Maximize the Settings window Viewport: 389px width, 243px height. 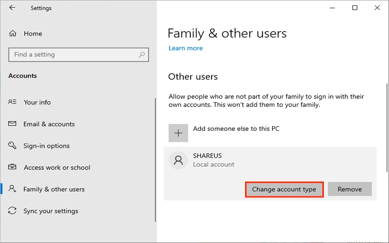click(355, 8)
